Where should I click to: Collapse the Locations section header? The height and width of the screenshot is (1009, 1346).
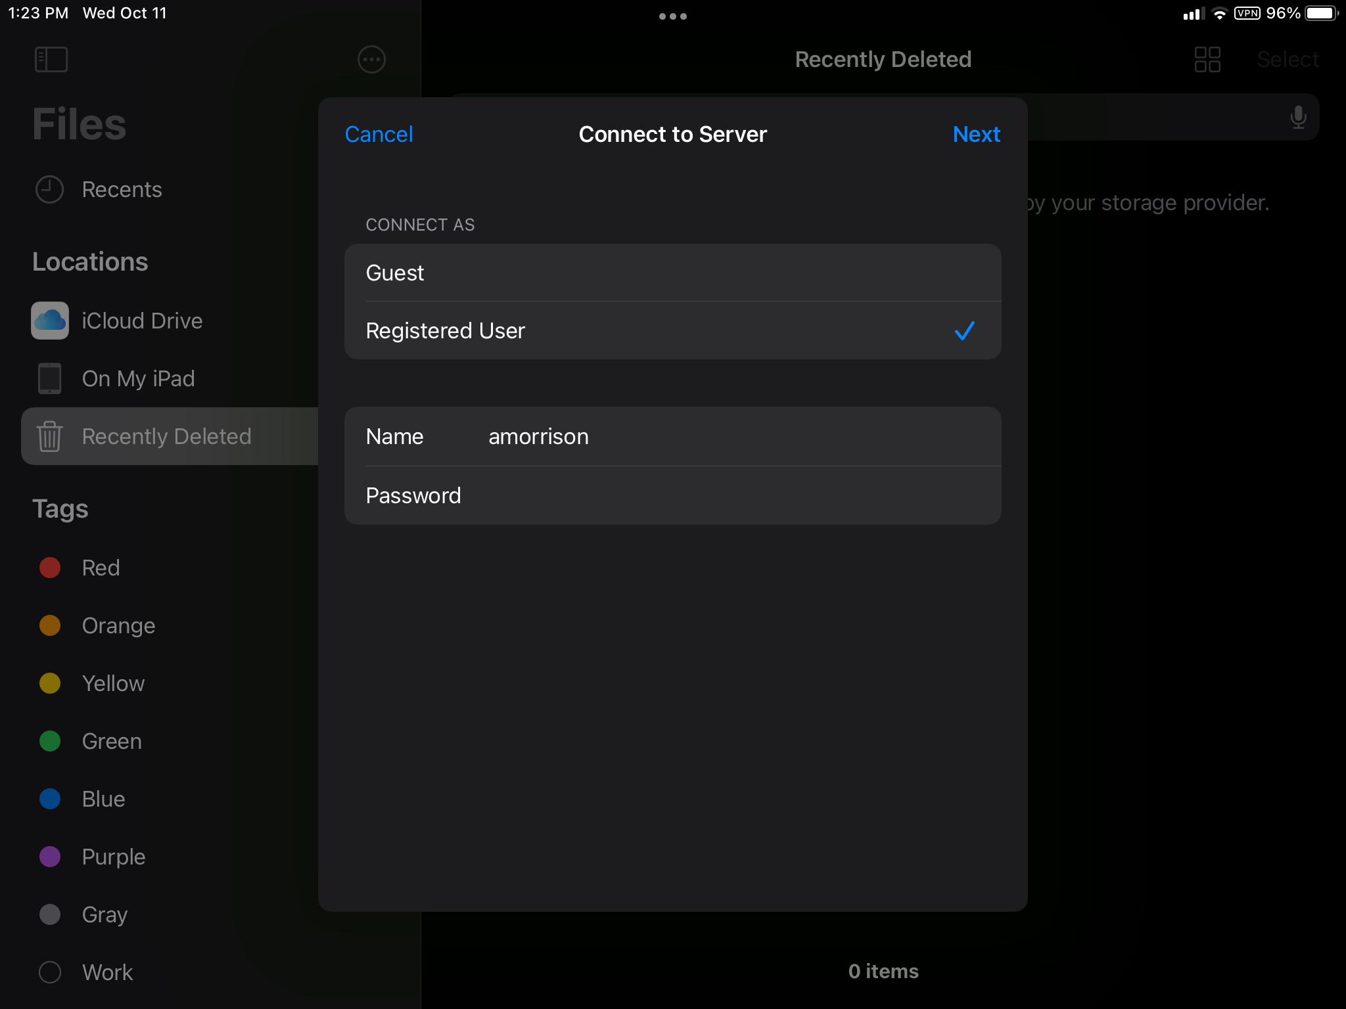click(90, 261)
